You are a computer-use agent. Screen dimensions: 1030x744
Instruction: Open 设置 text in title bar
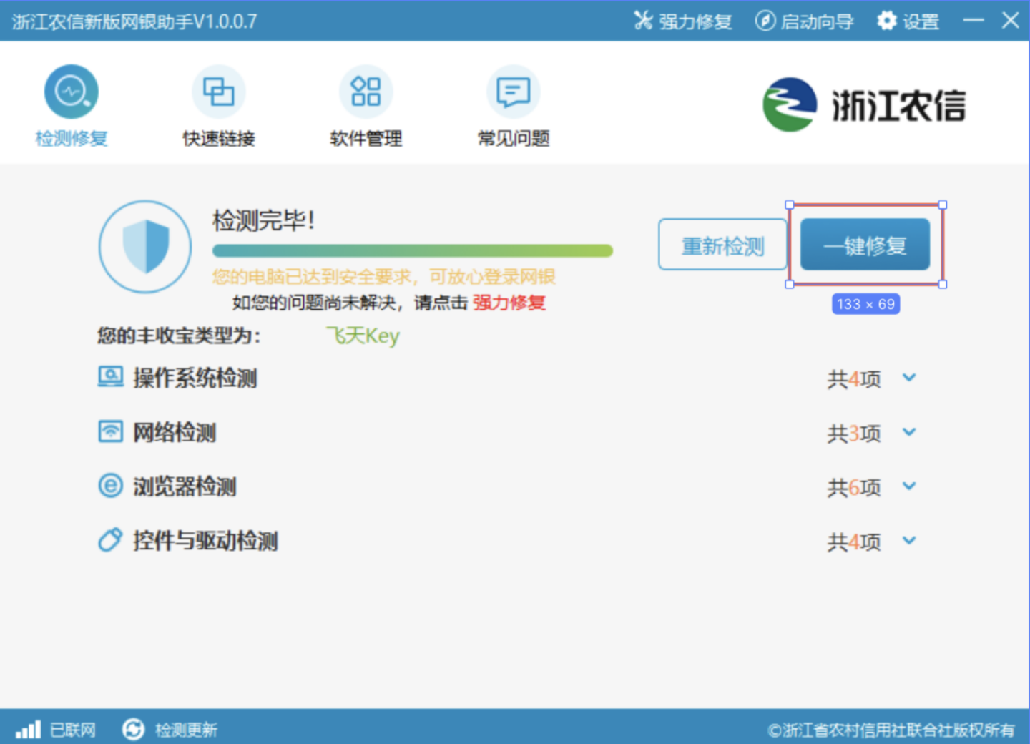pos(921,21)
